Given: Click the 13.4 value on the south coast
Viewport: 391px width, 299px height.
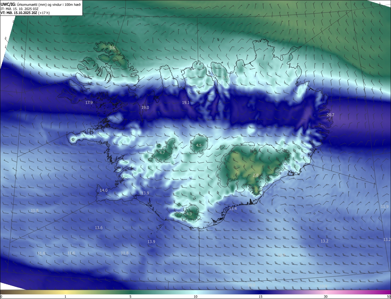Looking at the screenshot, I should [x=233, y=209].
